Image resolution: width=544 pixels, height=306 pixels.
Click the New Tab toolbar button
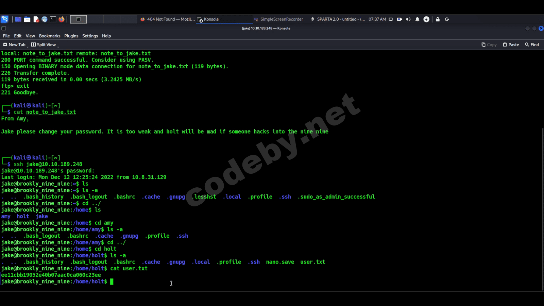click(14, 45)
